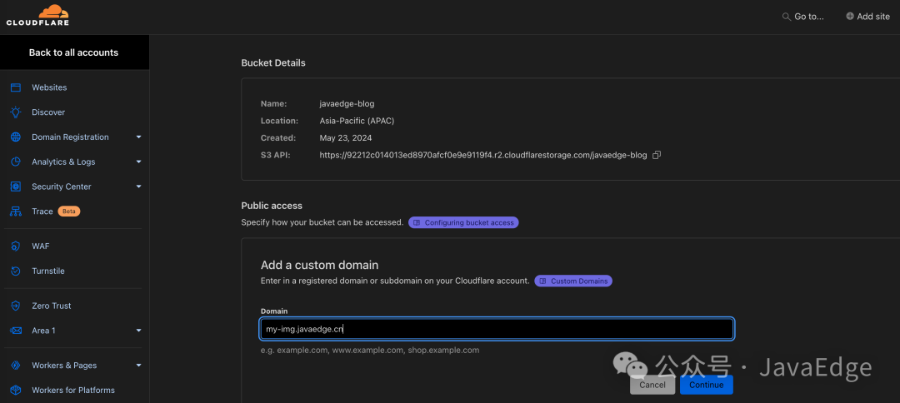
Task: Click the Asia-Pacific (APAC) location value
Action: click(x=357, y=121)
